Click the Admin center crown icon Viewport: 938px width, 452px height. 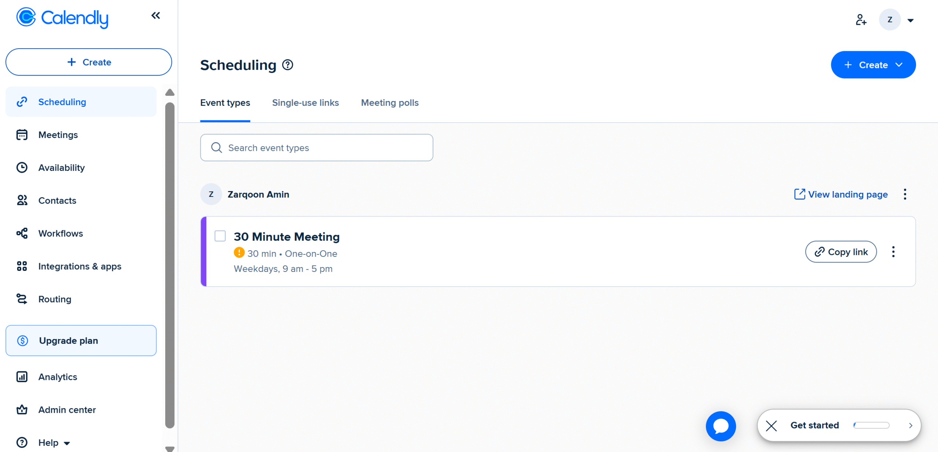click(22, 410)
